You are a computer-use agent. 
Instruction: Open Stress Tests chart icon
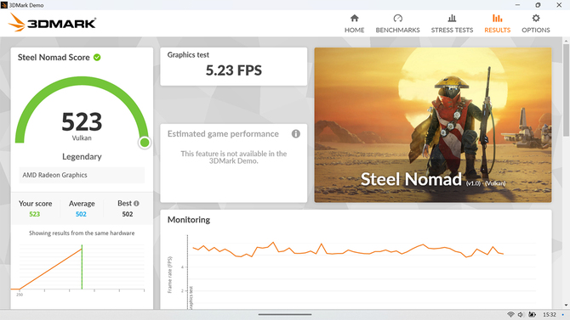click(452, 18)
